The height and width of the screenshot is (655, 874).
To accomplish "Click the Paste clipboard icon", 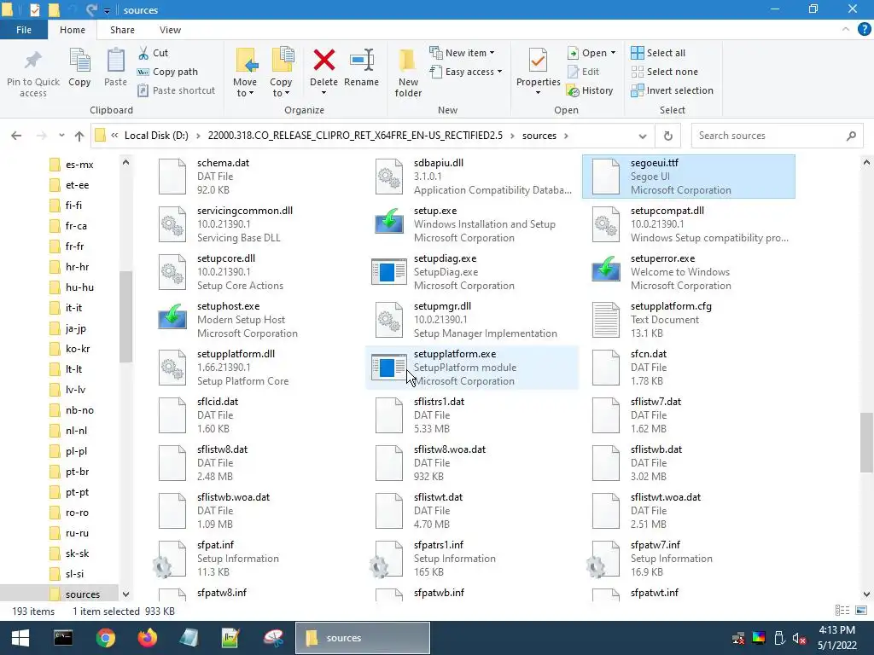I will [x=115, y=61].
